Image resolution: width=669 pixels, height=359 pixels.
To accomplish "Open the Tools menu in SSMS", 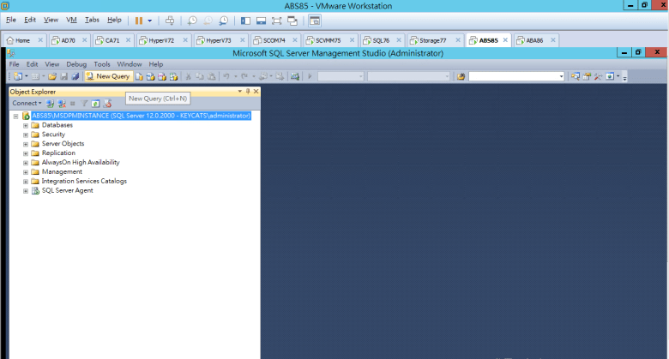I will coord(102,64).
